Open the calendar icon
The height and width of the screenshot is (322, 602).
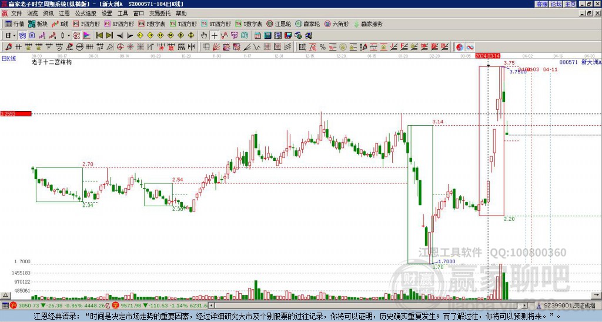pyautogui.click(x=257, y=35)
